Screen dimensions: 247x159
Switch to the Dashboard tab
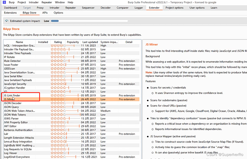[x=11, y=8]
